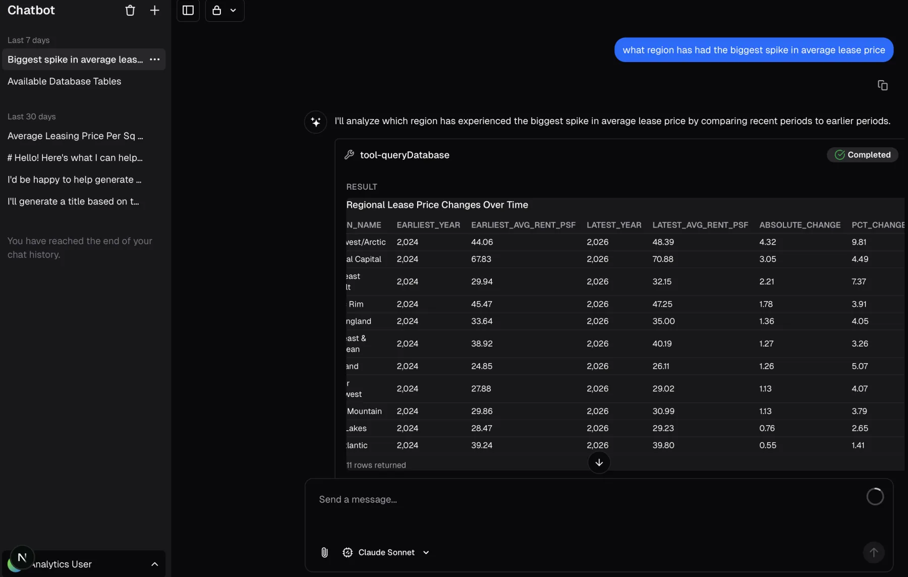Delete all chats with trash icon
The height and width of the screenshot is (577, 908).
130,11
